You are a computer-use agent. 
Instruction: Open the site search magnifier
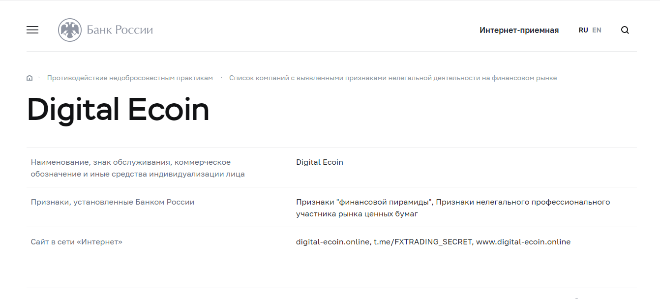click(625, 30)
